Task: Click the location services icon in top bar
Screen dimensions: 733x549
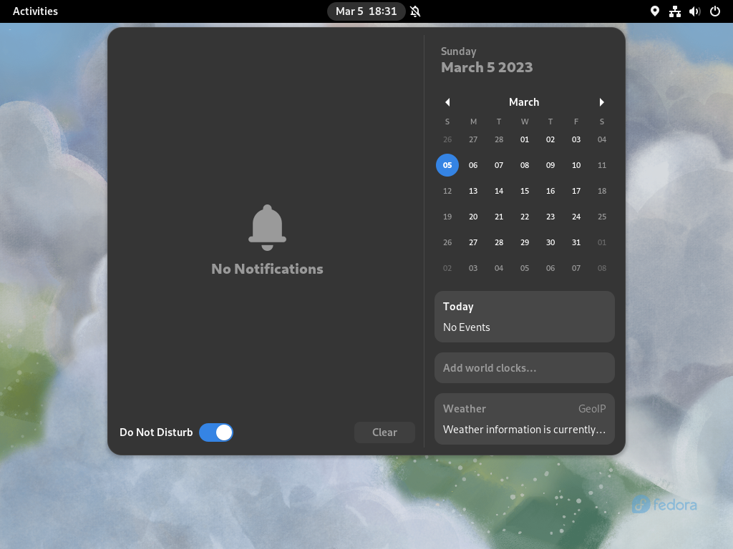Action: point(655,11)
